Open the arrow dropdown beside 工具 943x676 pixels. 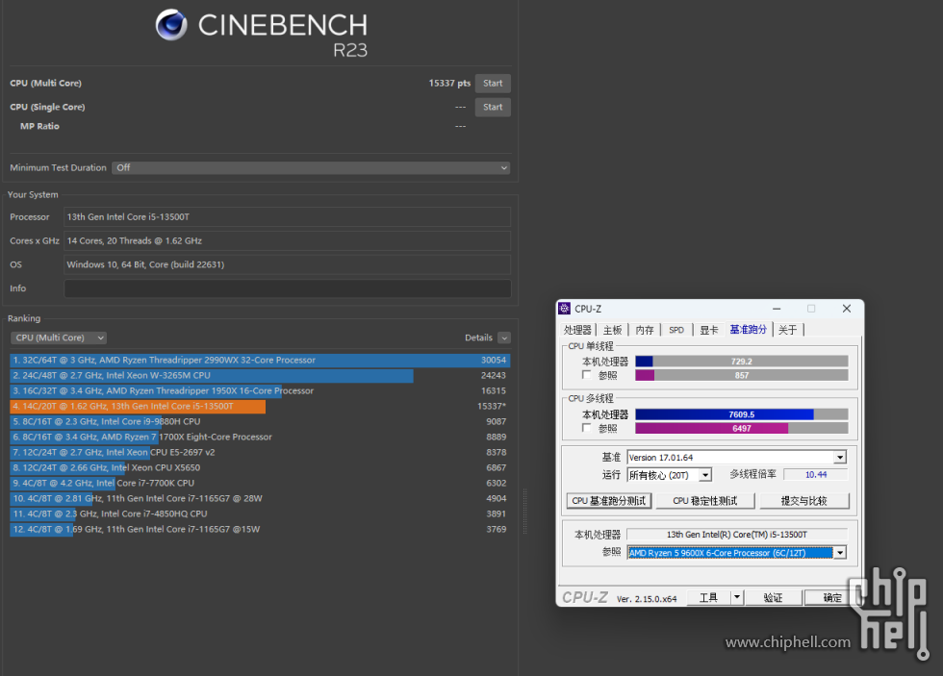[737, 598]
